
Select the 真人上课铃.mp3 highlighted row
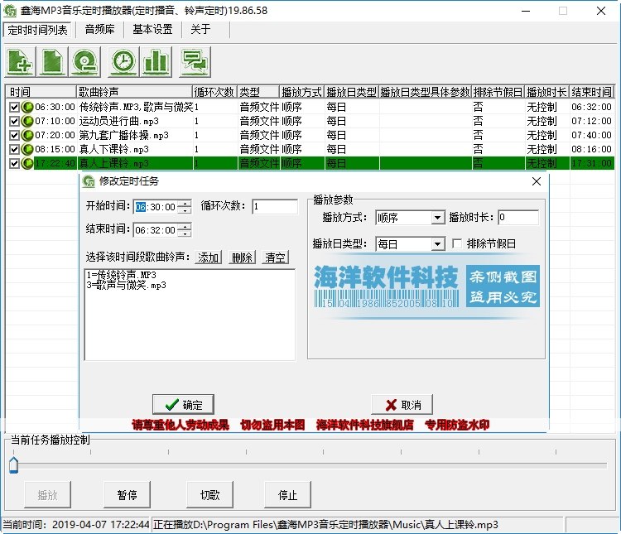(x=310, y=163)
